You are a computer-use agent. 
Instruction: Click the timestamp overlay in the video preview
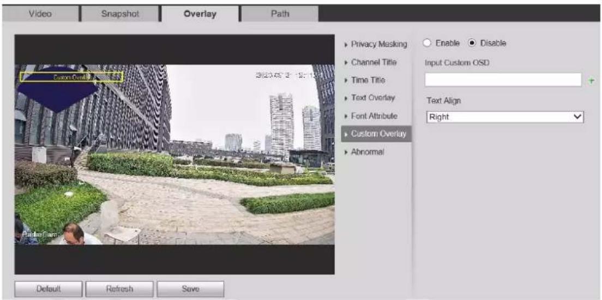click(x=287, y=76)
